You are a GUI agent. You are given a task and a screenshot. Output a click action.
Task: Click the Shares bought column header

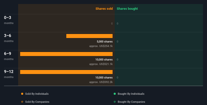click(x=127, y=9)
